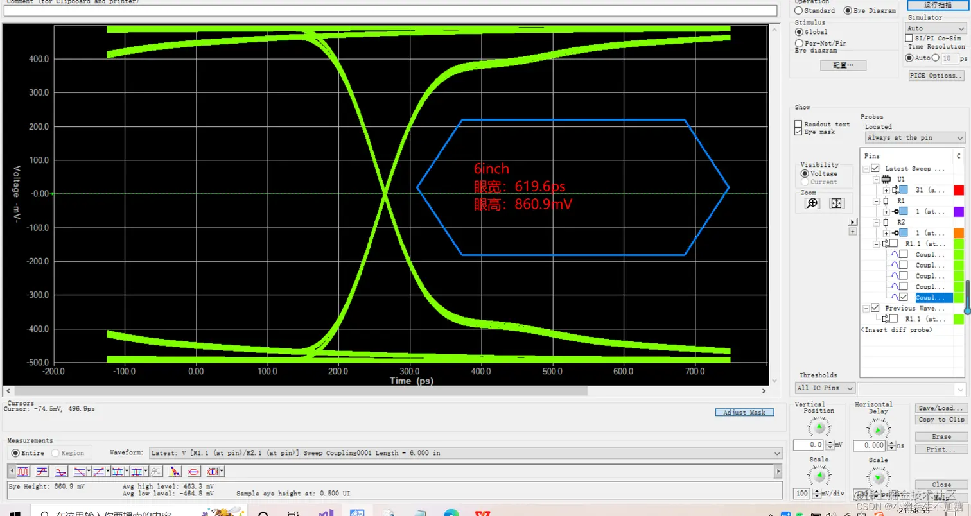
Task: Click the purple color swatch for R1 pin
Action: [x=959, y=212]
